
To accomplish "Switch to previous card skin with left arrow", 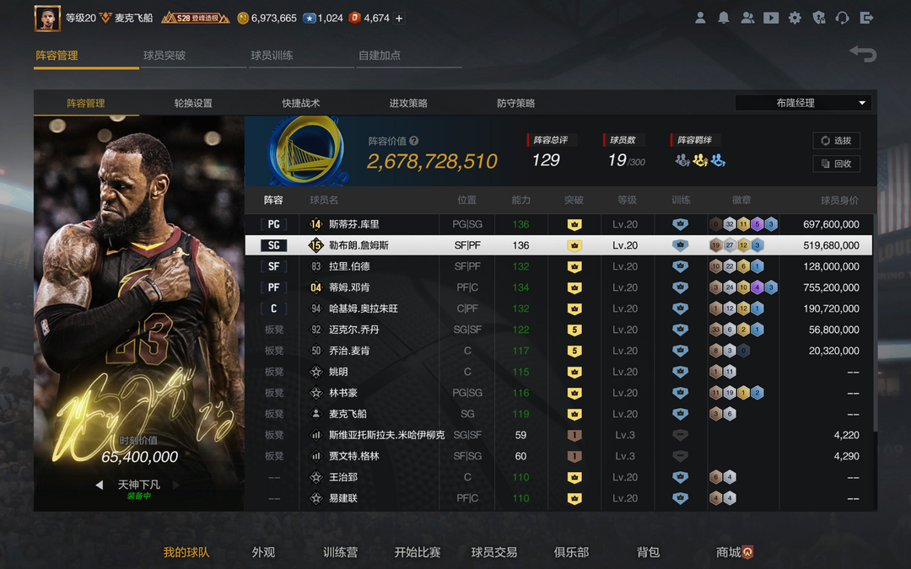I will (99, 485).
